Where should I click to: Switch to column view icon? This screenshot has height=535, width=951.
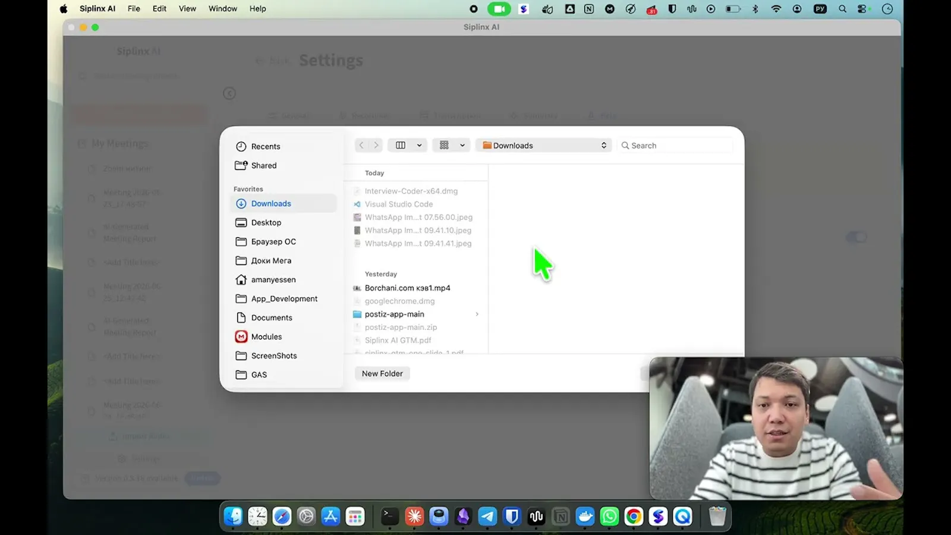[x=401, y=145]
